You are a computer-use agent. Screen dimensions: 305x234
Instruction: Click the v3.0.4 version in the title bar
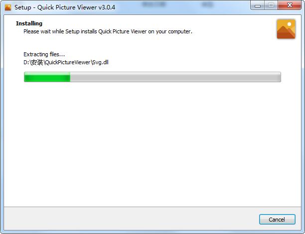tap(107, 7)
